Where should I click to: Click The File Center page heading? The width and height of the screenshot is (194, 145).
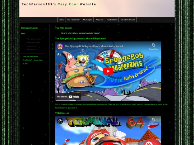[x=64, y=28]
